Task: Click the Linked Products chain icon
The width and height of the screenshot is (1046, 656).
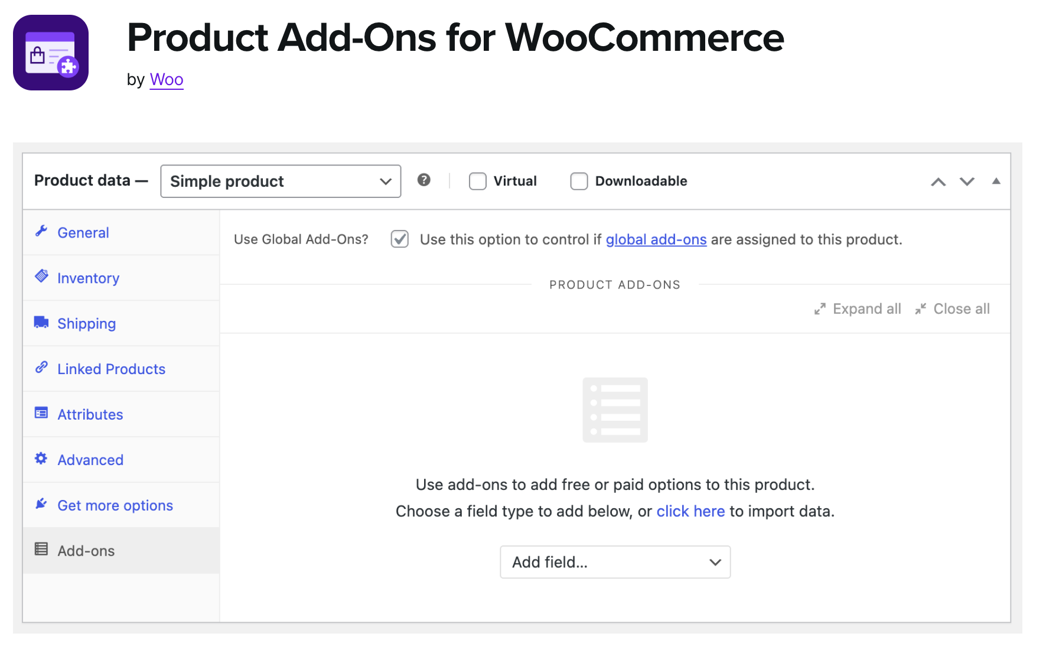Action: (41, 368)
